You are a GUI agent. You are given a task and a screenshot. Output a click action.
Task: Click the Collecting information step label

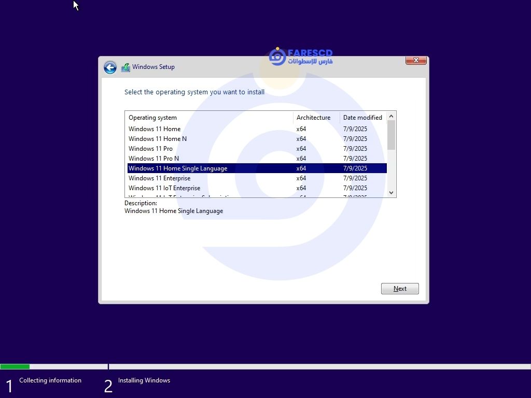click(x=50, y=380)
